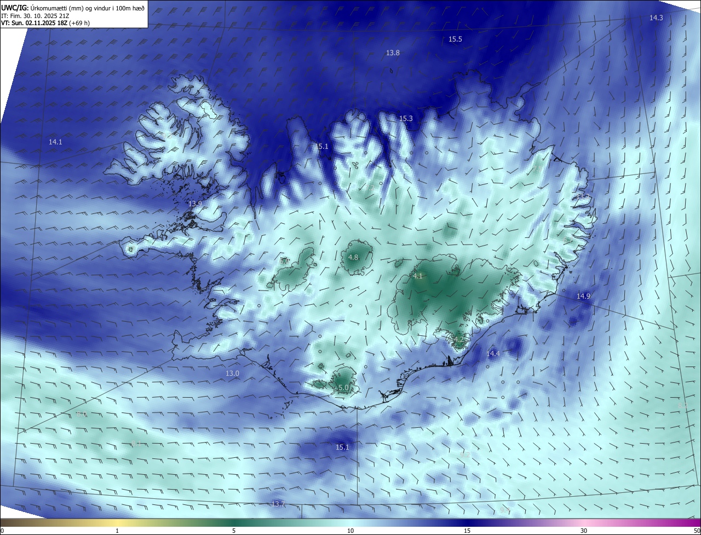This screenshot has height=535, width=701.
Task: Click the color scale tick label 0
Action: tap(2, 531)
